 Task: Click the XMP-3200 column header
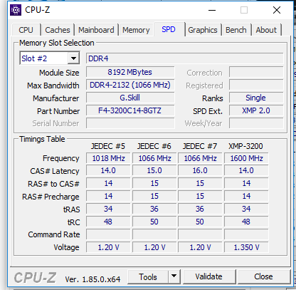pyautogui.click(x=245, y=146)
